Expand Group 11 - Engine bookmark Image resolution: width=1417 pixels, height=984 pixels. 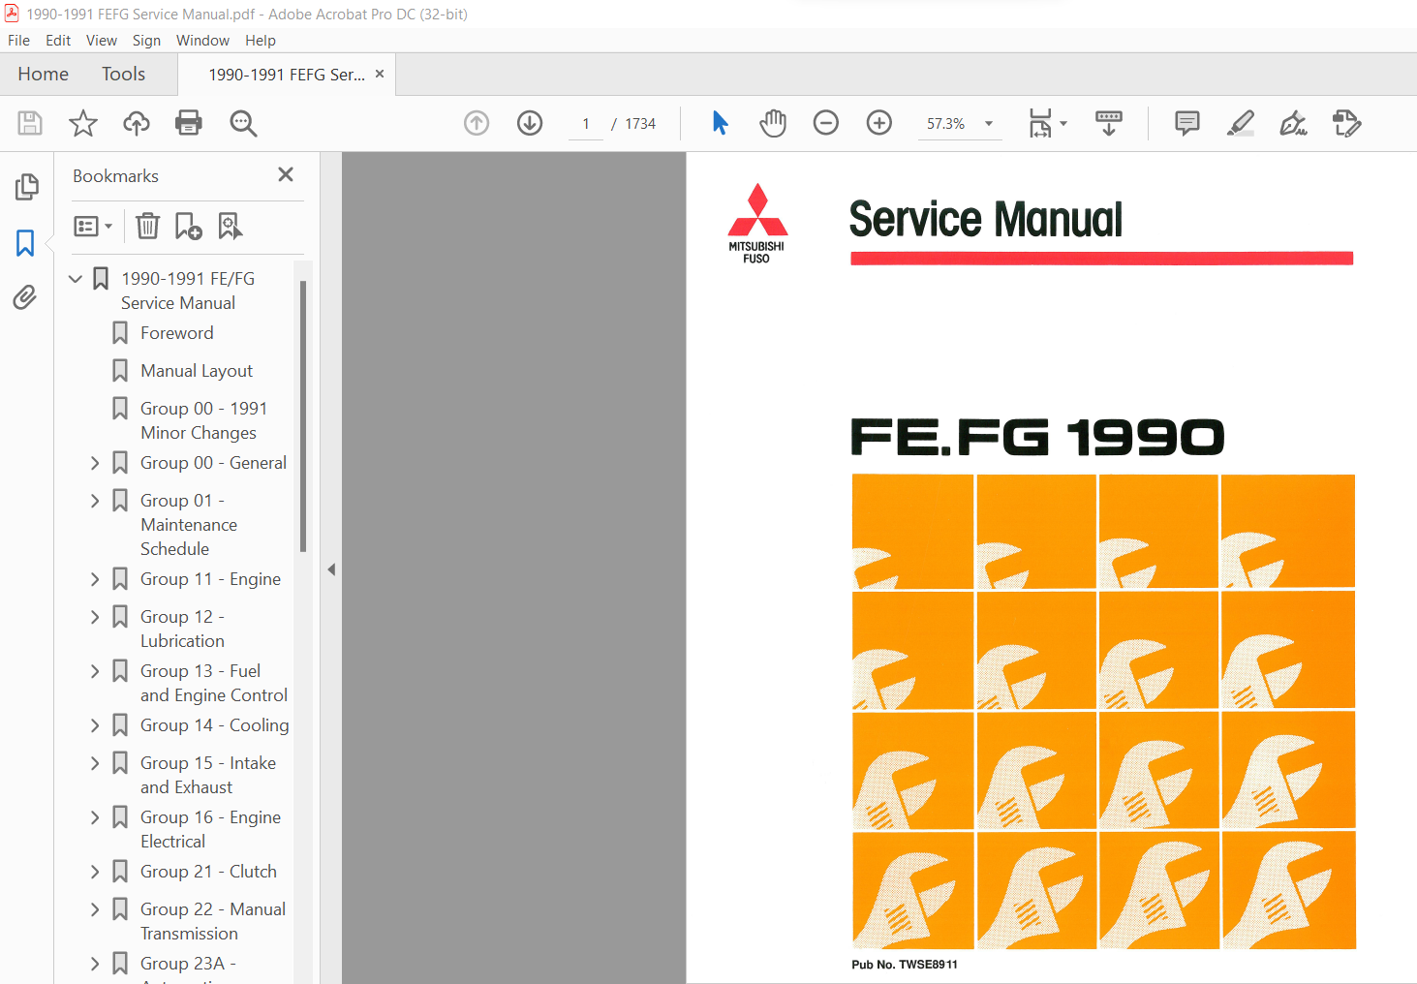pos(95,579)
